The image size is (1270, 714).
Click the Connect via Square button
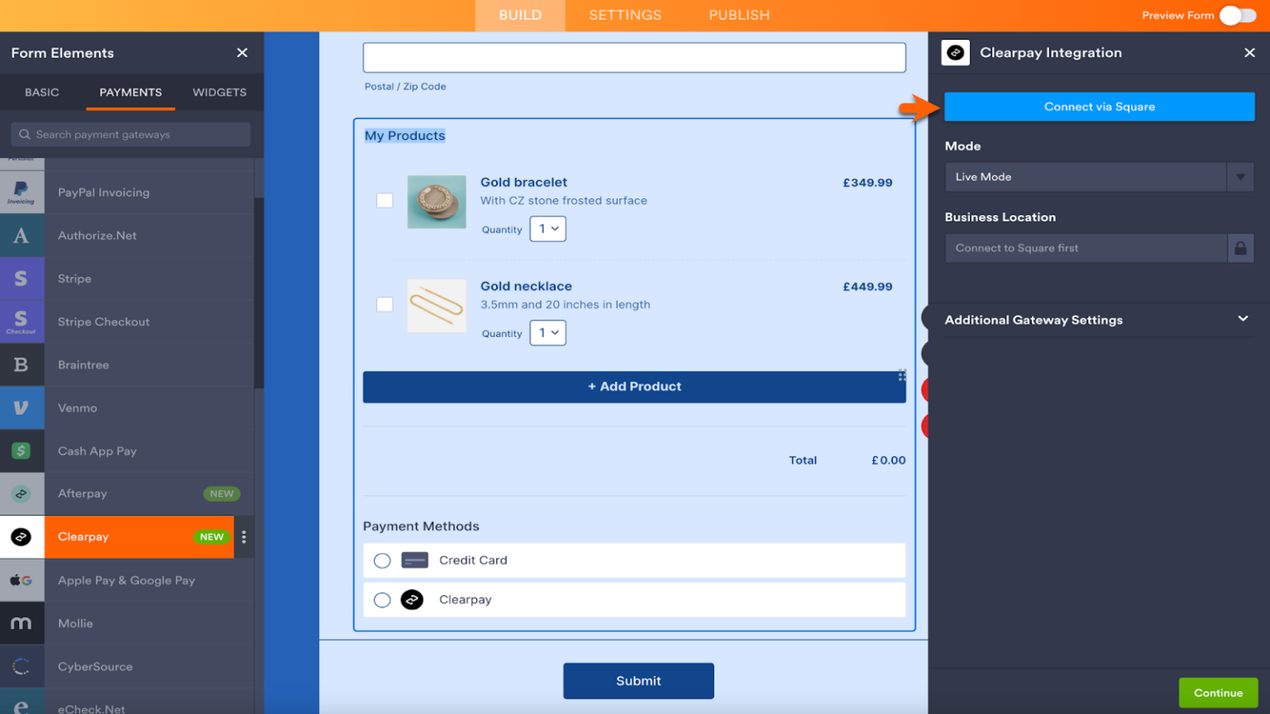[x=1099, y=106]
